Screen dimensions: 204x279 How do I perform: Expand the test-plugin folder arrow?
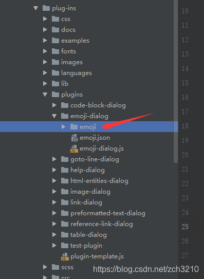tap(54, 246)
